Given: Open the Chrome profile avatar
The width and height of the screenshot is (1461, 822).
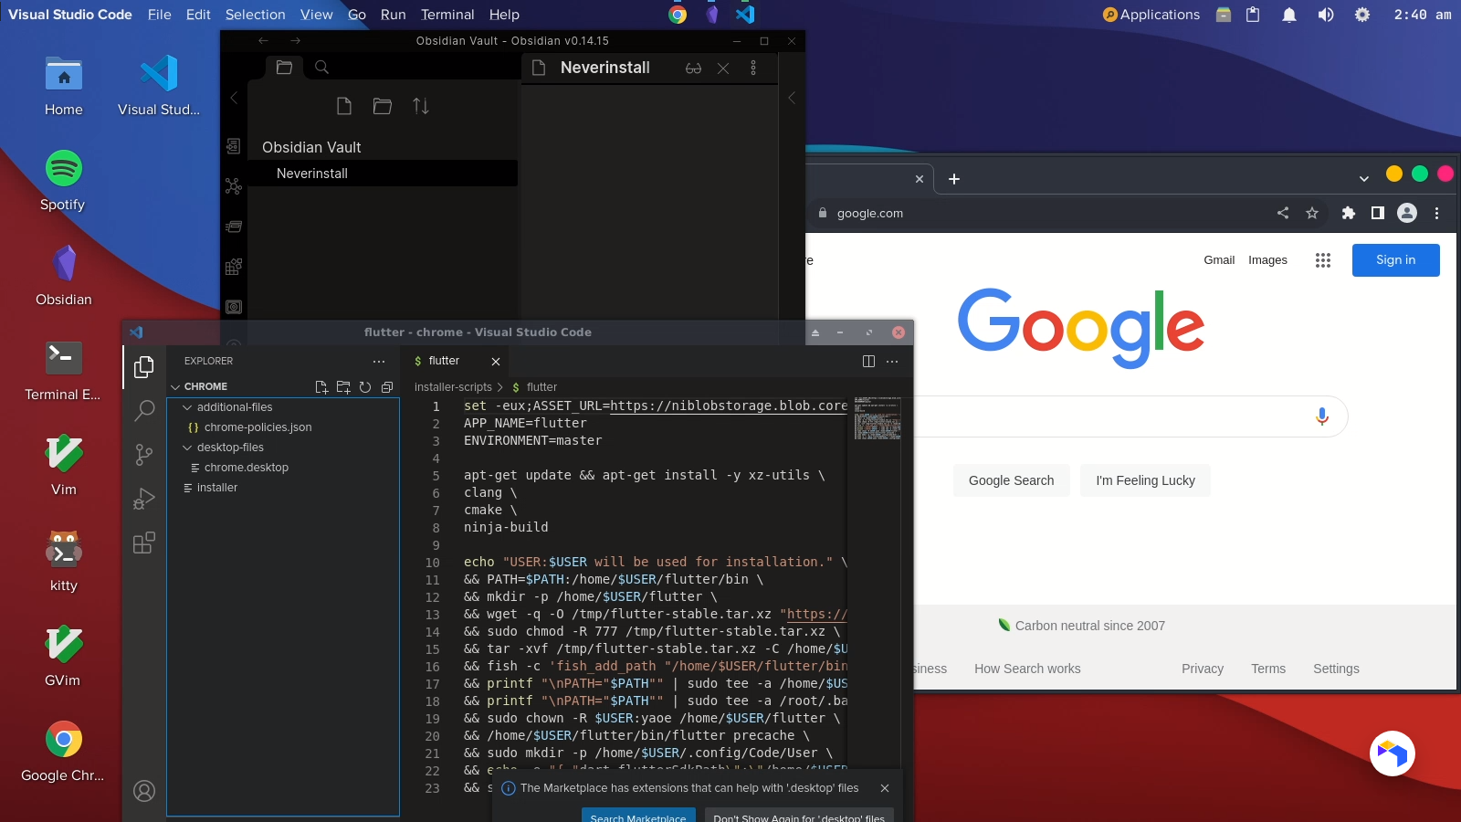Looking at the screenshot, I should click(1407, 213).
